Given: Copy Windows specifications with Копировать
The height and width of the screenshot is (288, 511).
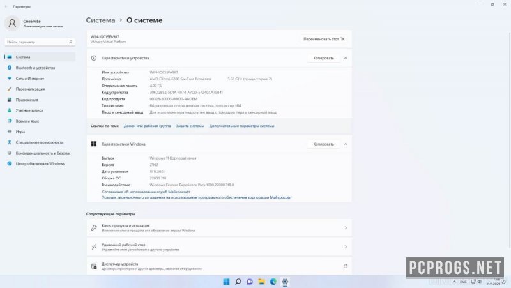Looking at the screenshot, I should coord(323,144).
